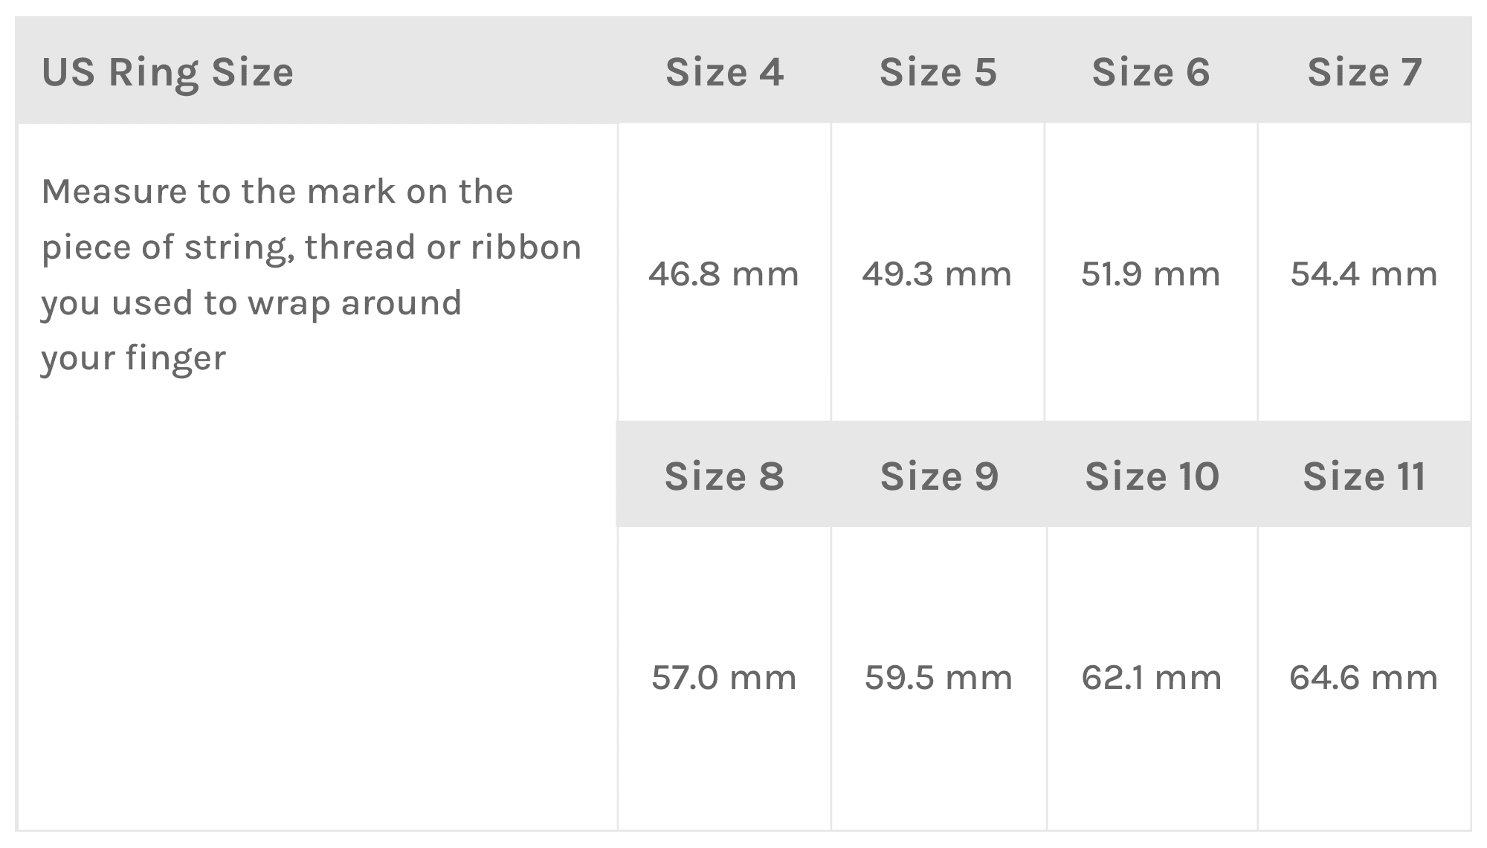Image resolution: width=1487 pixels, height=848 pixels.
Task: Select the 59.5 mm measurement value
Action: (938, 677)
